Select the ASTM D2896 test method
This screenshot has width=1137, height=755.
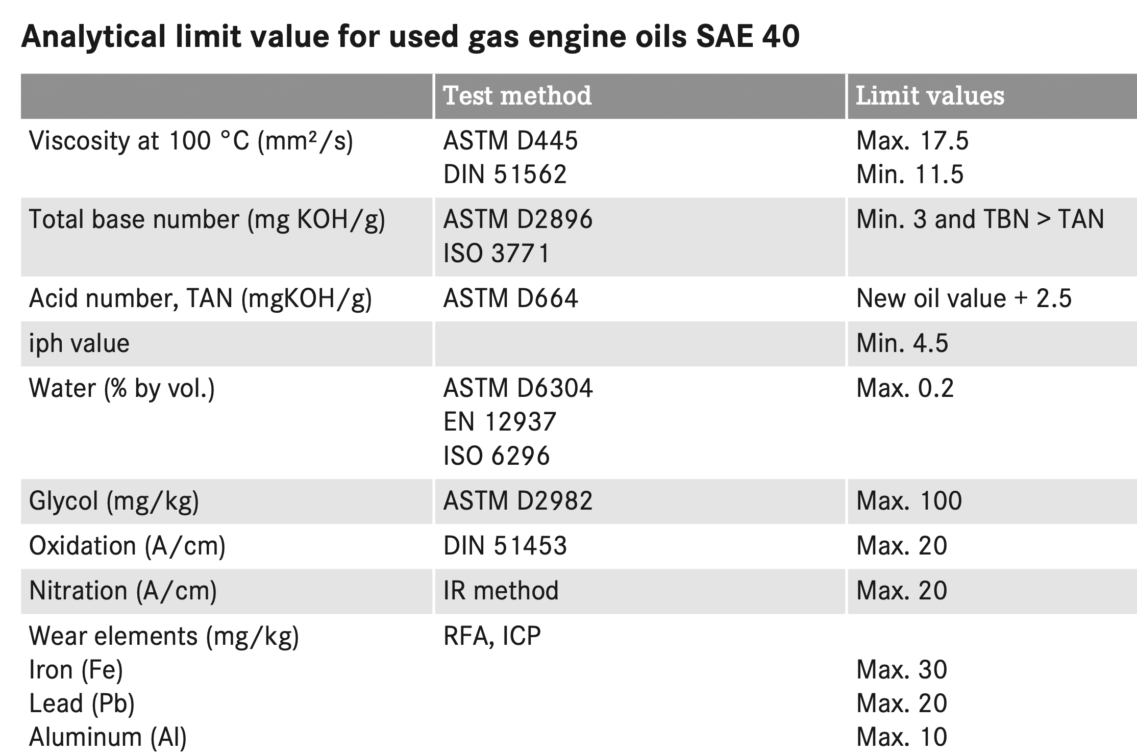tap(517, 219)
